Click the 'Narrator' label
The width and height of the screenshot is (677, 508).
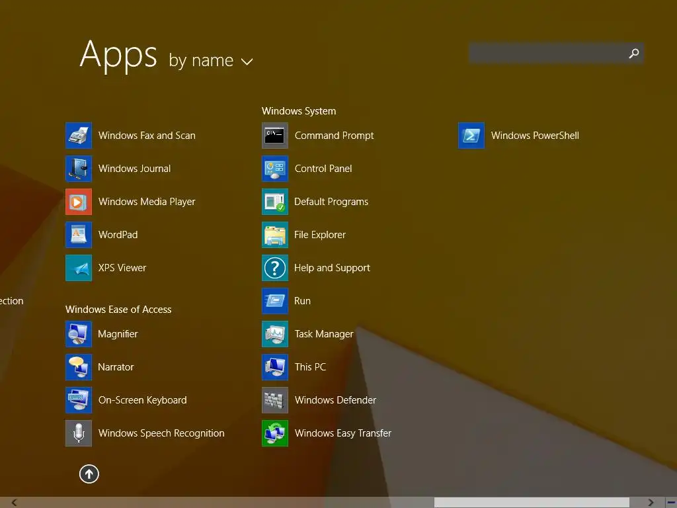pos(116,367)
